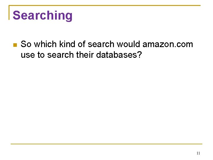213x160 pixels.
Task: Click the capital 'S' of the Searching title
Action: 17,15
